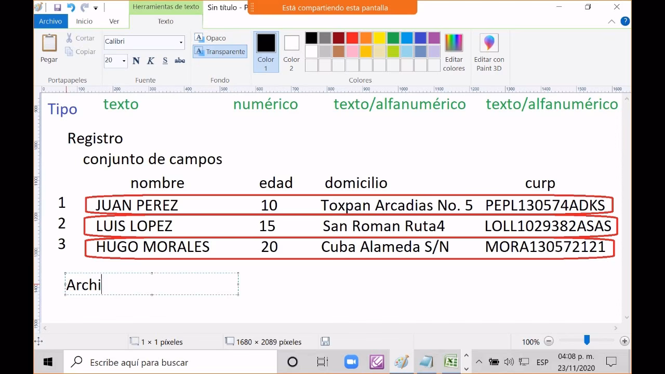Toggle underline formatting (S)

(x=165, y=61)
